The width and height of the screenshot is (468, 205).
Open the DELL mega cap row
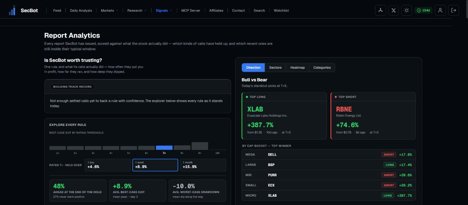click(329, 155)
